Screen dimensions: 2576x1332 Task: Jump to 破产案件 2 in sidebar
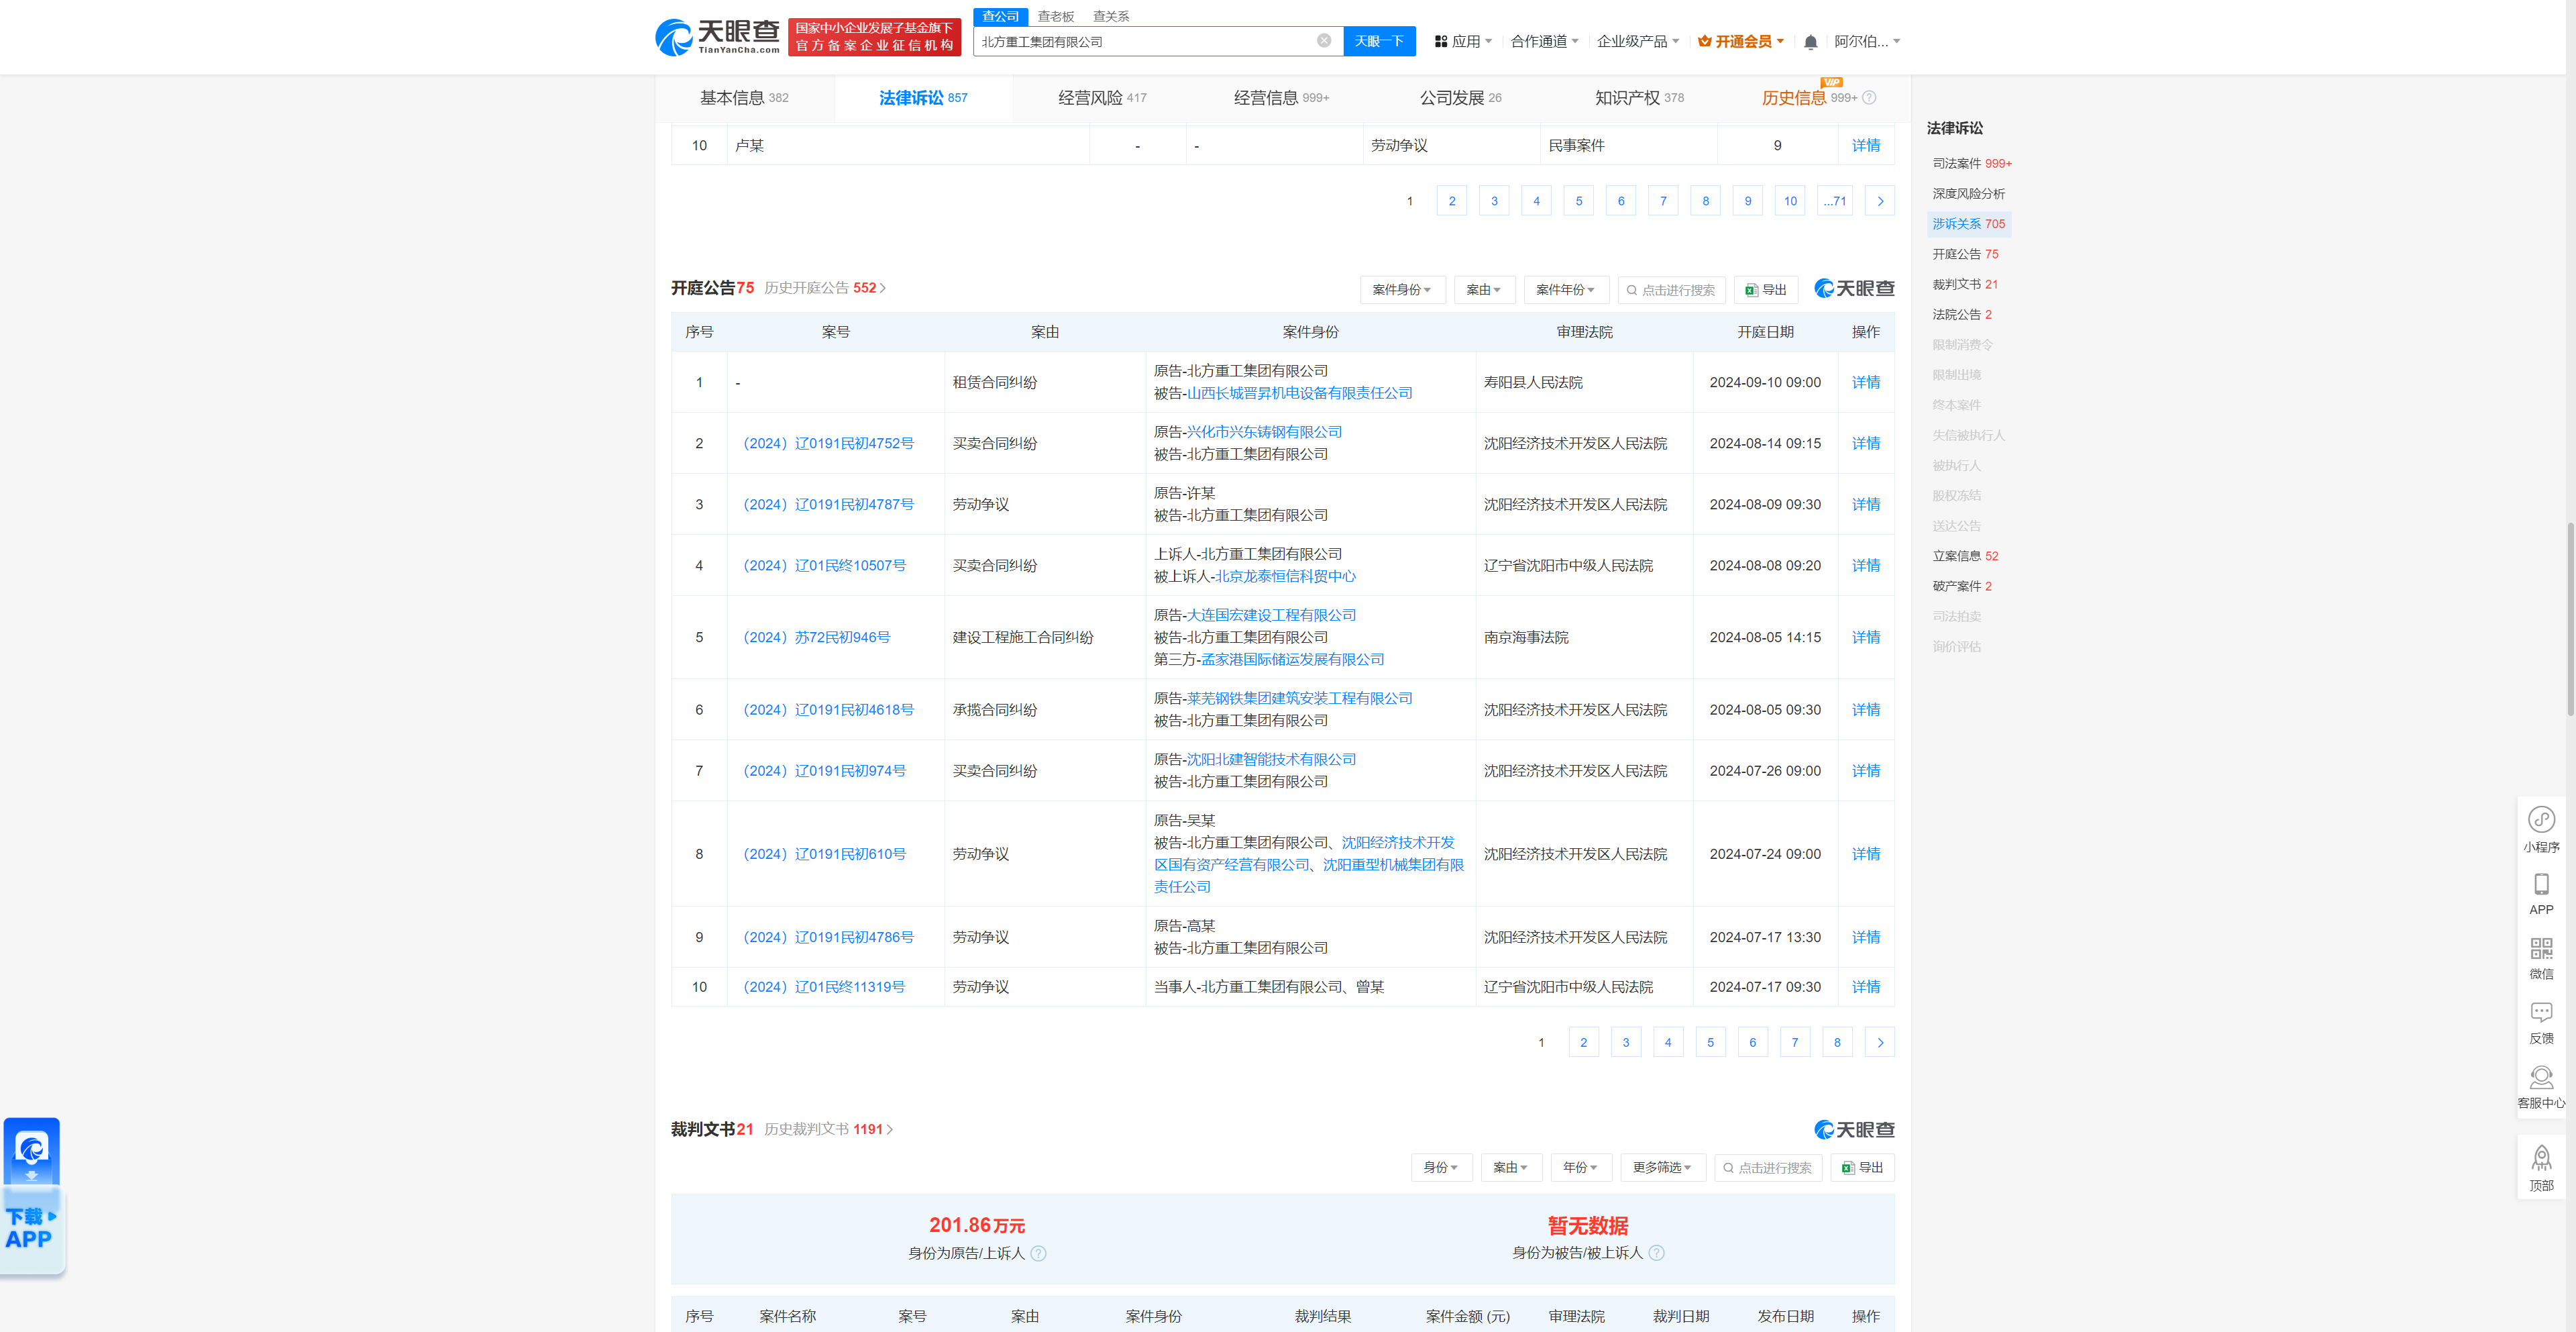point(1962,586)
